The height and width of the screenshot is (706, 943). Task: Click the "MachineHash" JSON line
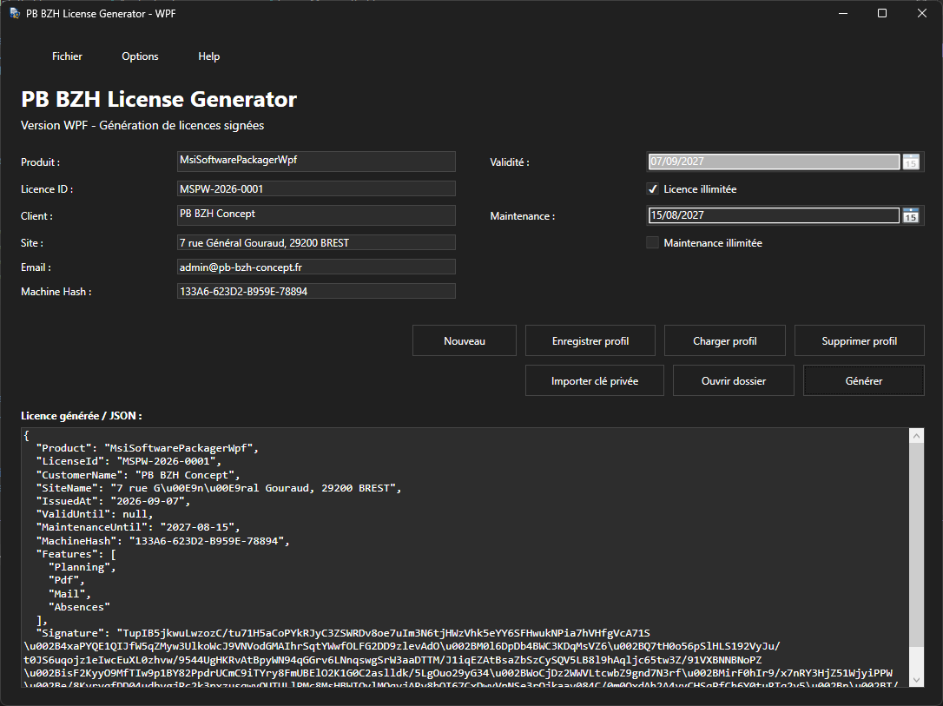click(x=163, y=541)
